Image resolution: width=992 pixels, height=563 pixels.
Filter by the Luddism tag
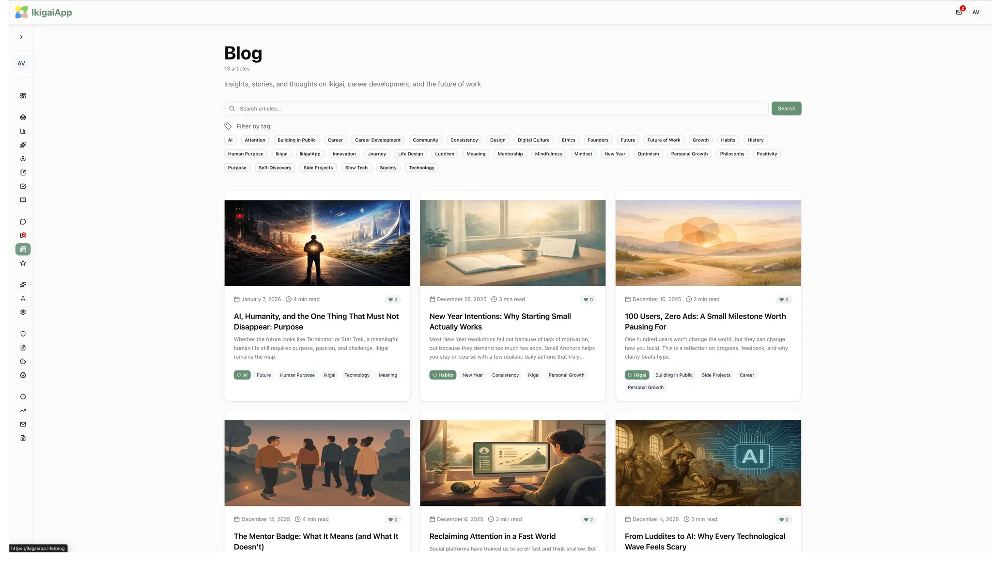[444, 154]
